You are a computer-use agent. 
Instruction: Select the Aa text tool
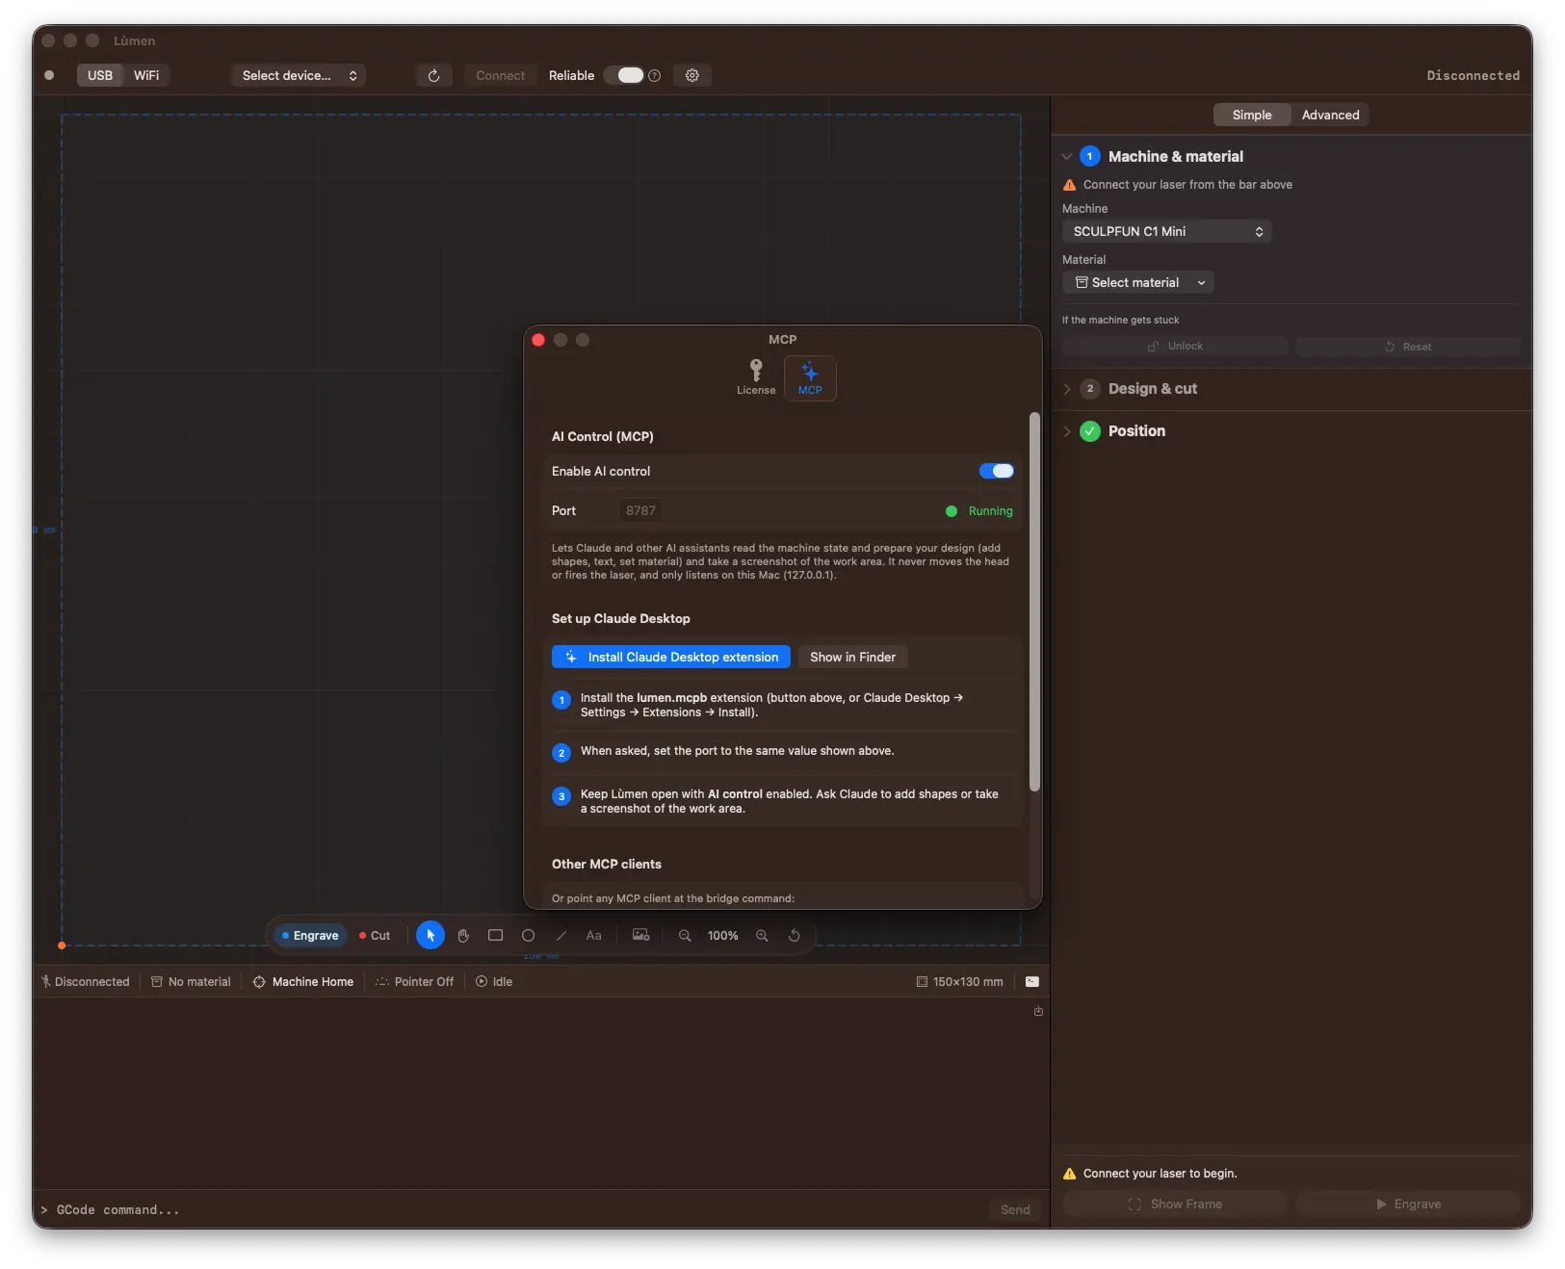(x=594, y=935)
